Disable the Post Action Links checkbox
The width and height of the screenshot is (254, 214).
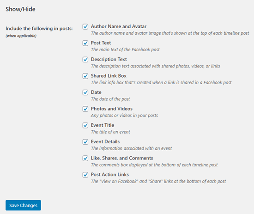click(x=85, y=175)
